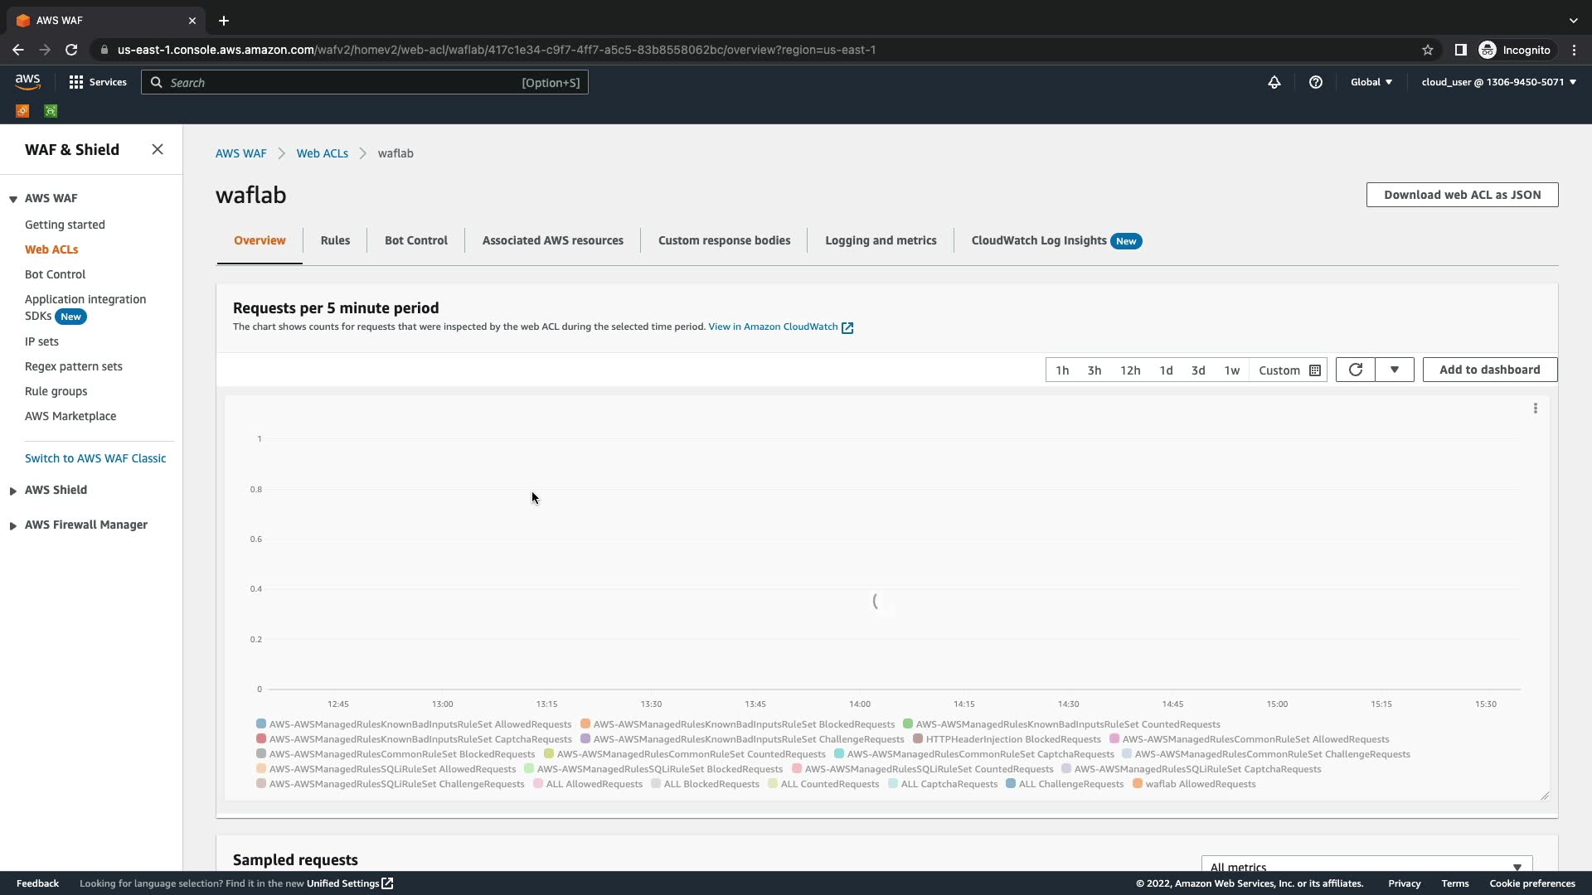Click the AWS logo home icon
This screenshot has height=895, width=1592.
coord(27,81)
